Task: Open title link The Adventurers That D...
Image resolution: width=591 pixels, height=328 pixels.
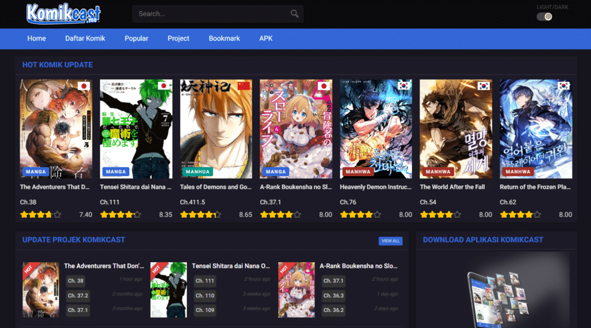Action: [x=55, y=187]
